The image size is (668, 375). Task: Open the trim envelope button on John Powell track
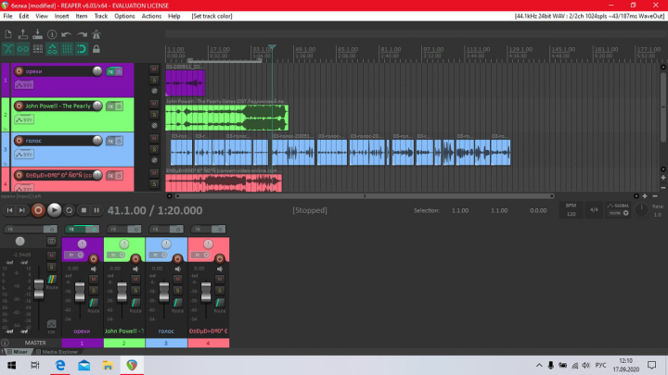point(24,119)
